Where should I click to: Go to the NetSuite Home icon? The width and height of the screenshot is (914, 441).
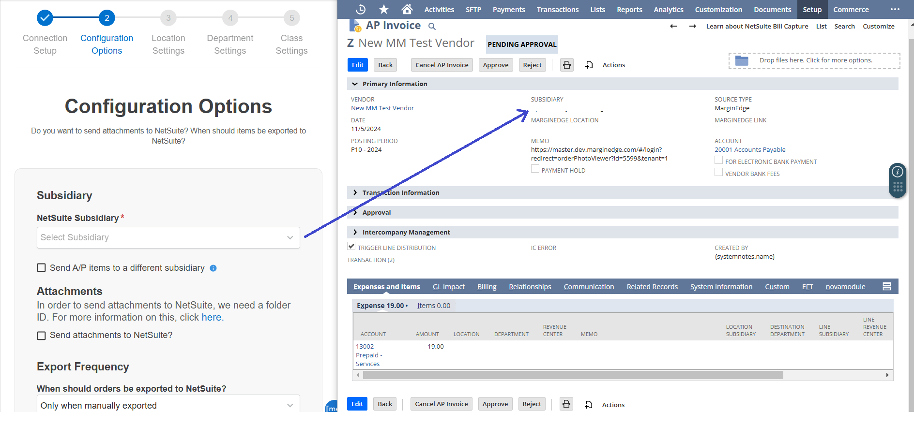[x=407, y=9]
